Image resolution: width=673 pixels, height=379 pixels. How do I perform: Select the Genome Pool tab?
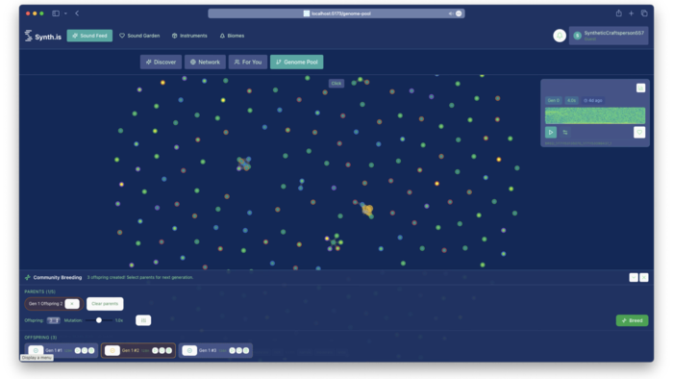(296, 62)
